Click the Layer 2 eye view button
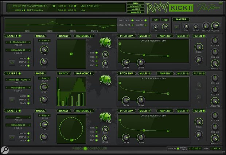Image resolution: width=226 pixels, height=155 pixels. coord(12,100)
